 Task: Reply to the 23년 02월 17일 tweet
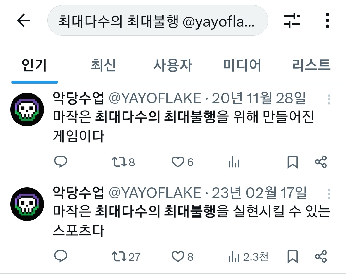(x=61, y=256)
